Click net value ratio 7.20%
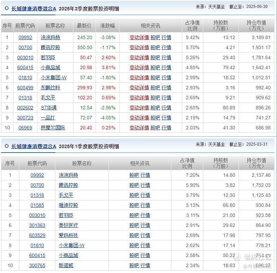The height and width of the screenshot is (273, 277). coord(193,175)
